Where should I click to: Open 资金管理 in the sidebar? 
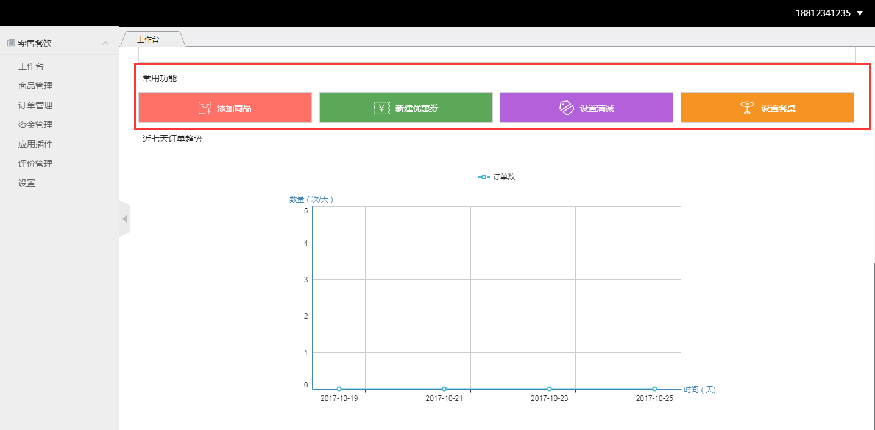pyautogui.click(x=35, y=125)
